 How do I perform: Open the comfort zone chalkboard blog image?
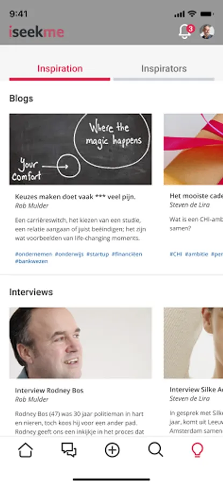pyautogui.click(x=81, y=149)
